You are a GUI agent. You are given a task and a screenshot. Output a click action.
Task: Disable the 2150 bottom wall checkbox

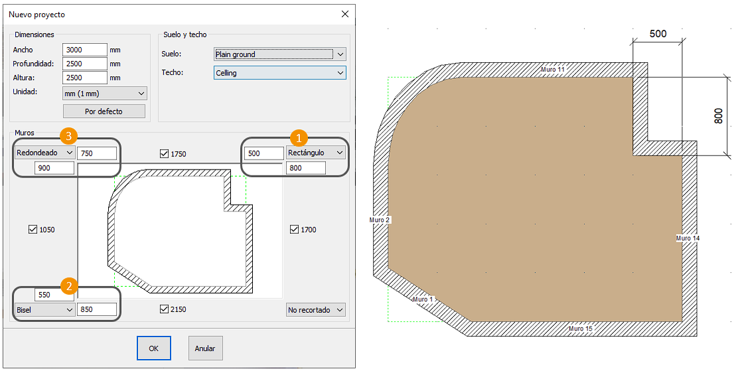pos(164,309)
